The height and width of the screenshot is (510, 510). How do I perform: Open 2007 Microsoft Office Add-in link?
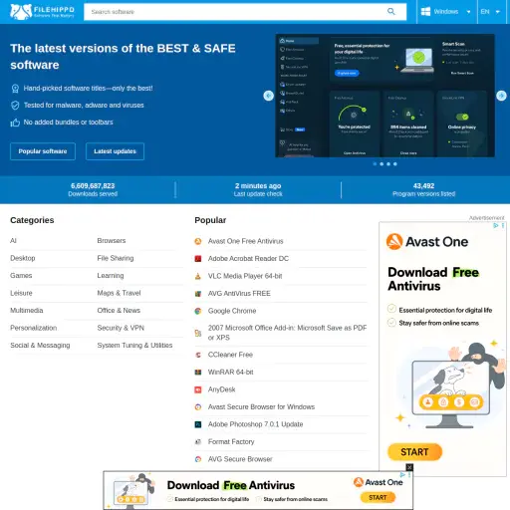(287, 333)
